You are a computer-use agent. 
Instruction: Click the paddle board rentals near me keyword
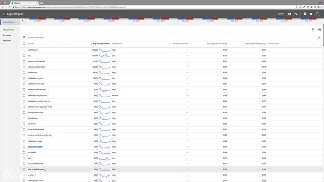[38, 101]
